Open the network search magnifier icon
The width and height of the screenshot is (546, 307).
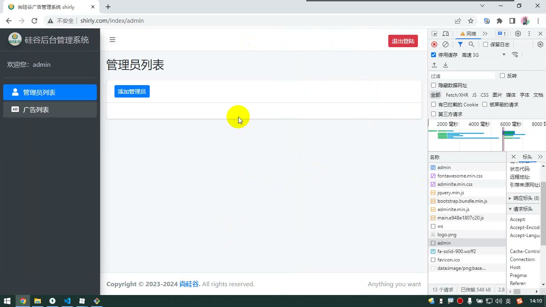click(472, 44)
